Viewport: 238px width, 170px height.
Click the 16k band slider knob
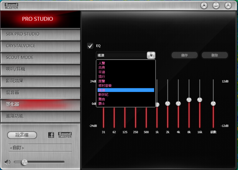pyautogui.click(x=200, y=100)
